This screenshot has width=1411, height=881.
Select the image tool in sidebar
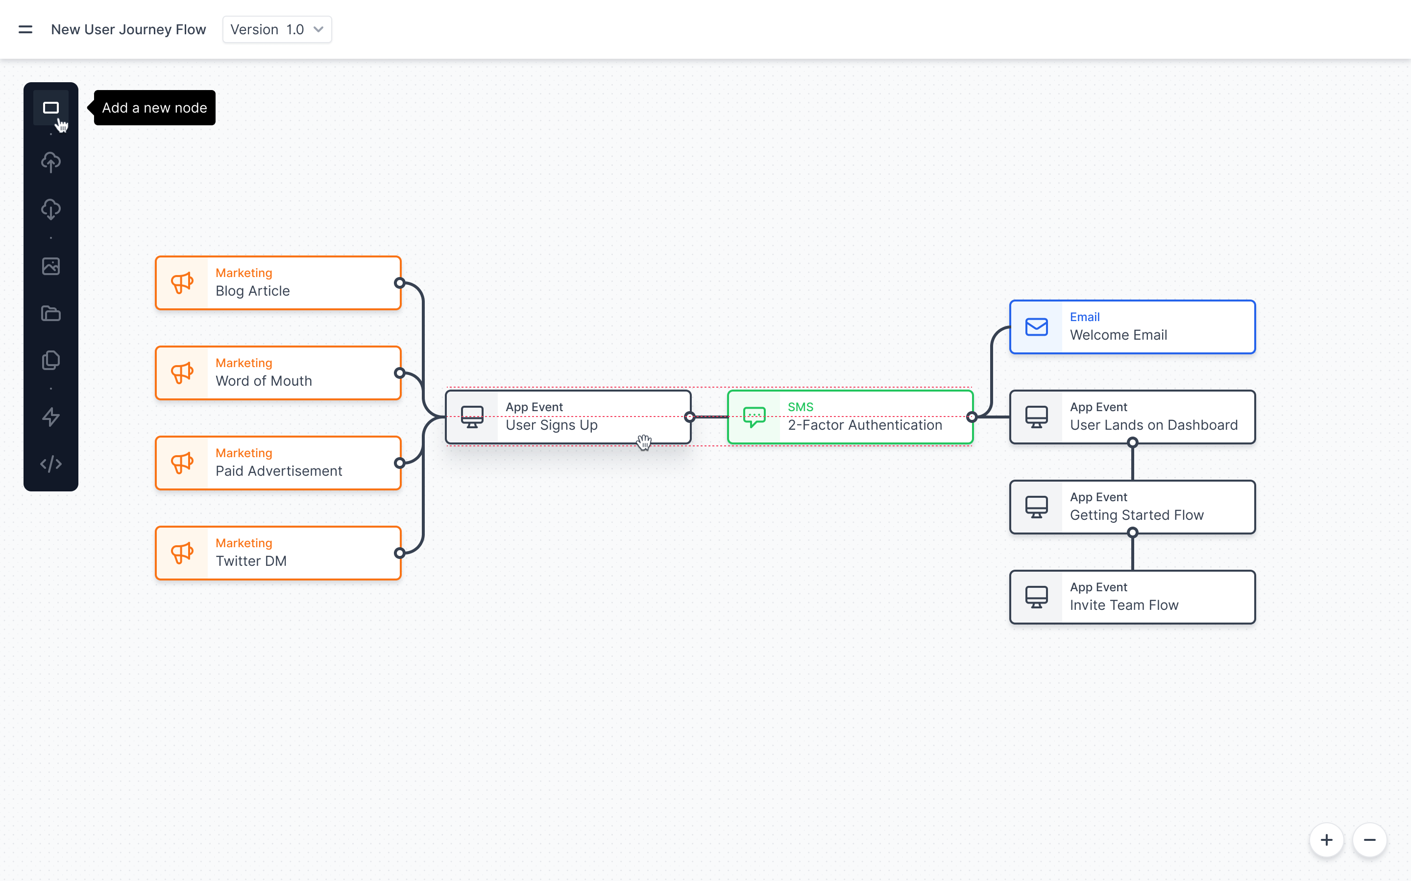point(51,266)
